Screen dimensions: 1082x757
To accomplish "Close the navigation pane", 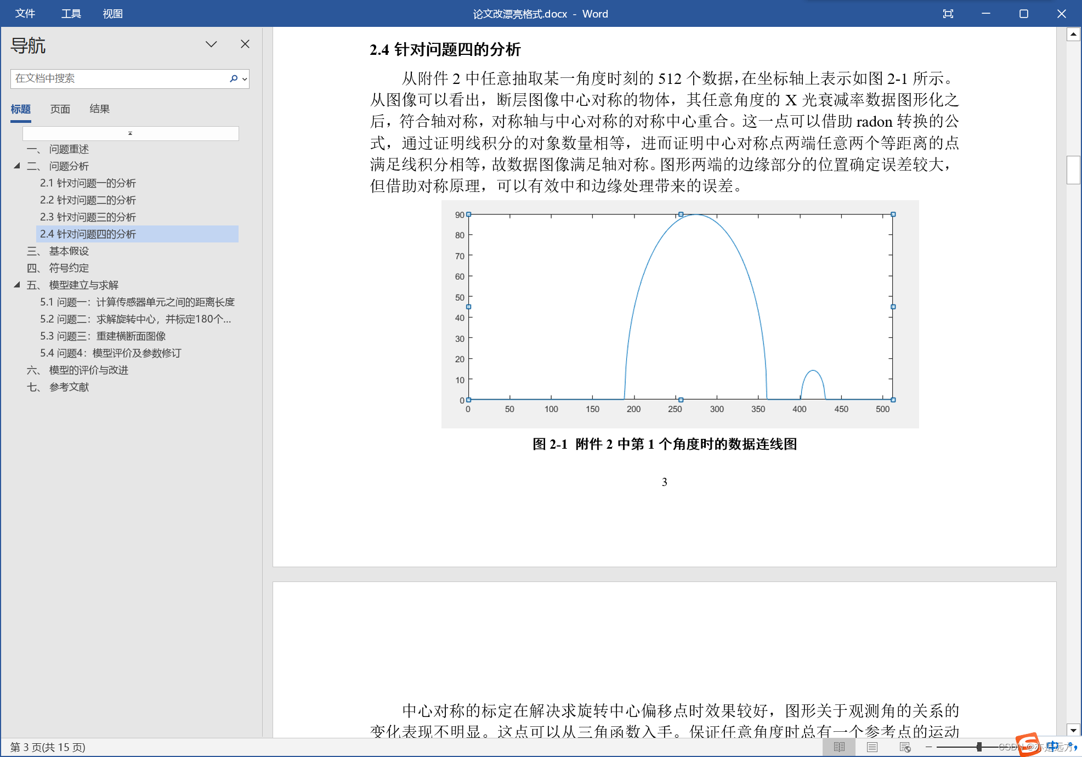I will [245, 44].
